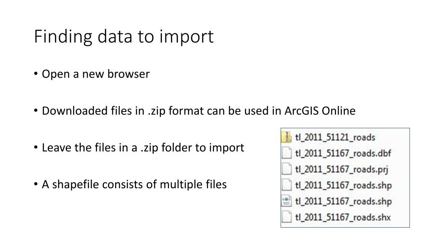Click the zipped folder icon for tl_2011_51121_roads

(x=286, y=137)
